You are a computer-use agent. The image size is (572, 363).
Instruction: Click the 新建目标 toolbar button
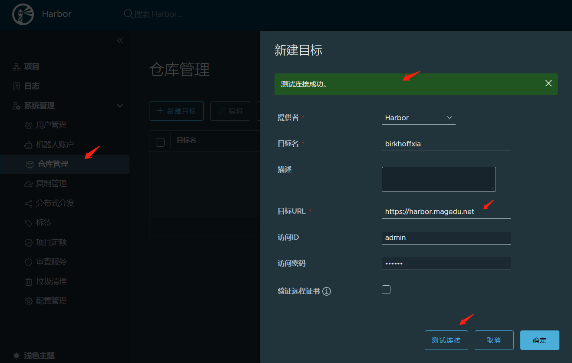[x=176, y=111]
